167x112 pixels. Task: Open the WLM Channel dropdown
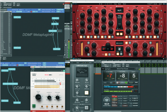[x=114, y=103]
